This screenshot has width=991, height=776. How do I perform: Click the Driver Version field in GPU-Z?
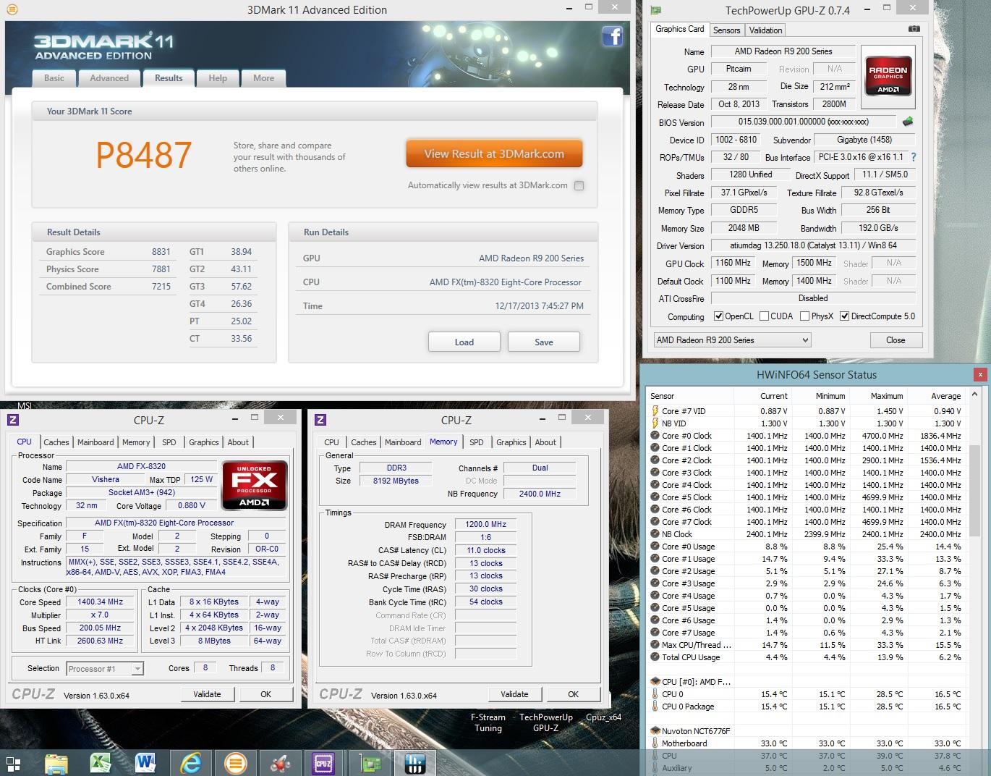tap(813, 245)
